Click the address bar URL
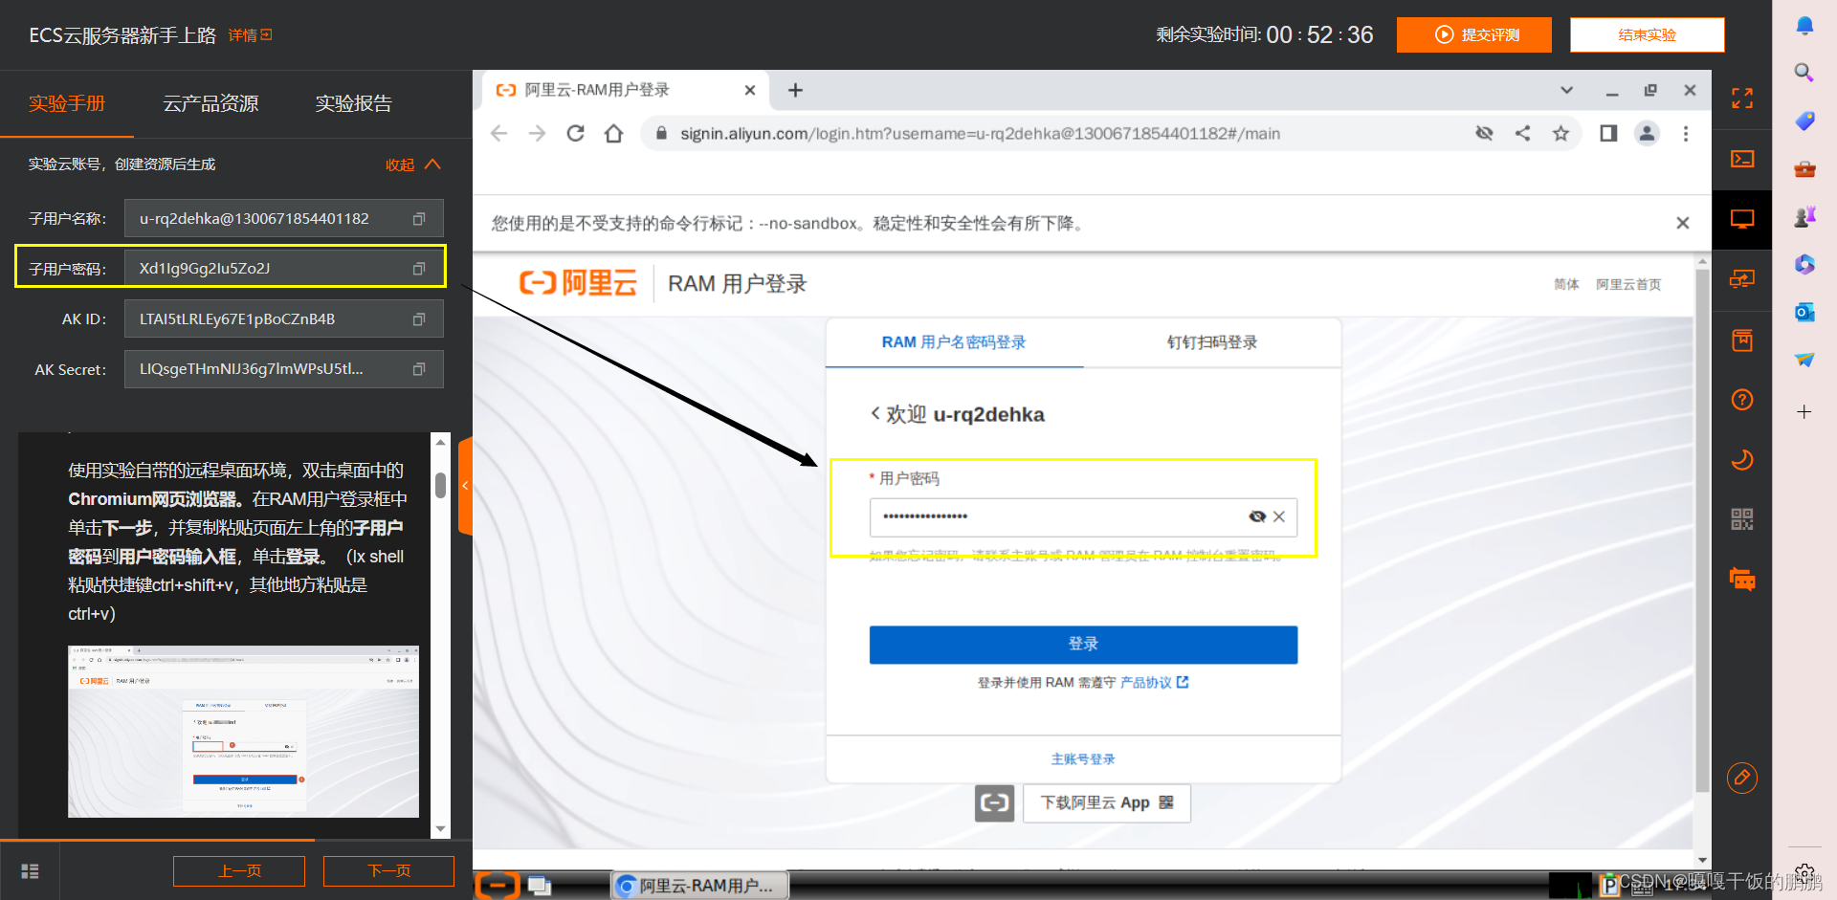 [981, 134]
